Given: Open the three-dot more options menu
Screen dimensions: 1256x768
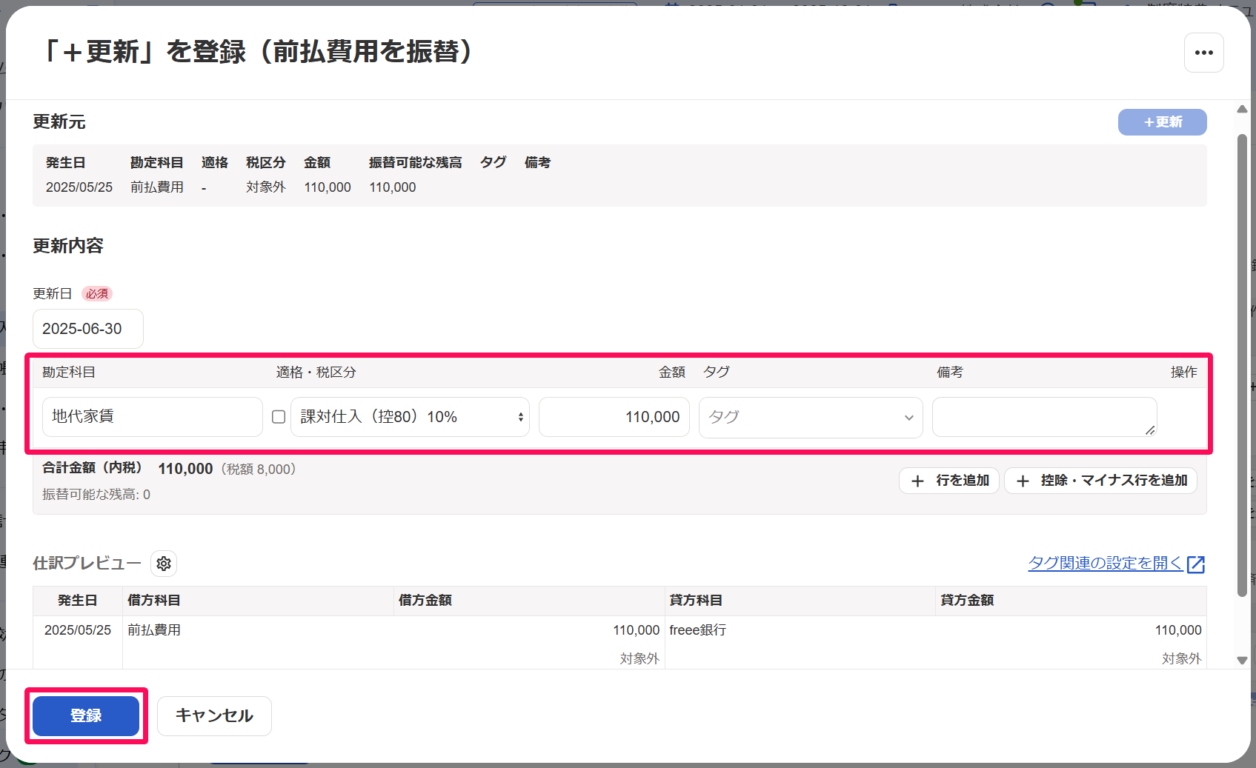Looking at the screenshot, I should (x=1203, y=53).
